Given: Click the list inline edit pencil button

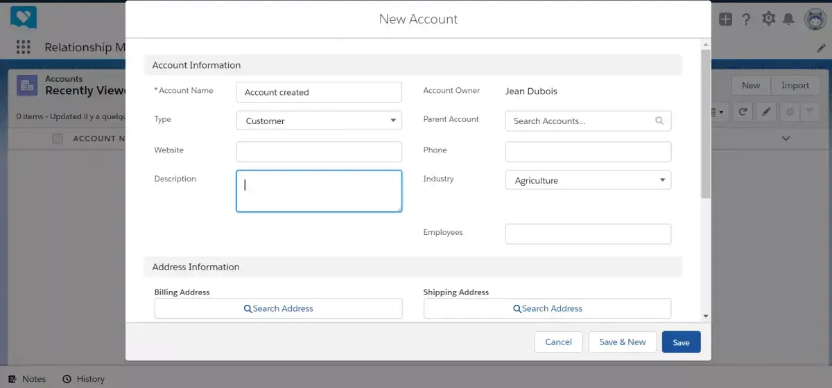Looking at the screenshot, I should click(766, 112).
